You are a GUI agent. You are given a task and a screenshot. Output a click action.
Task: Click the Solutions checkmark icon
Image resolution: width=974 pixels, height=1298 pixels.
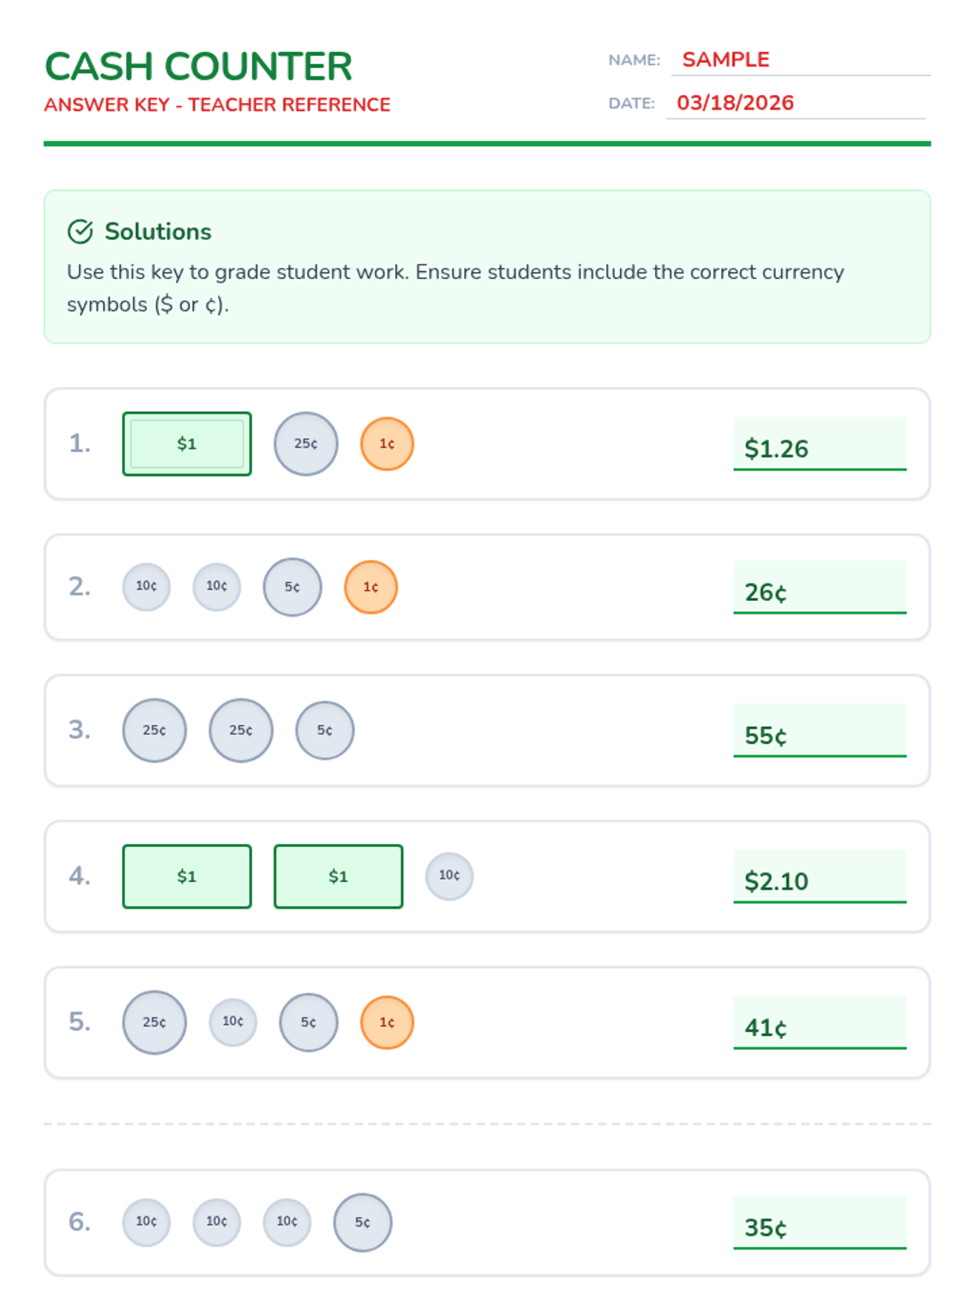tap(80, 232)
